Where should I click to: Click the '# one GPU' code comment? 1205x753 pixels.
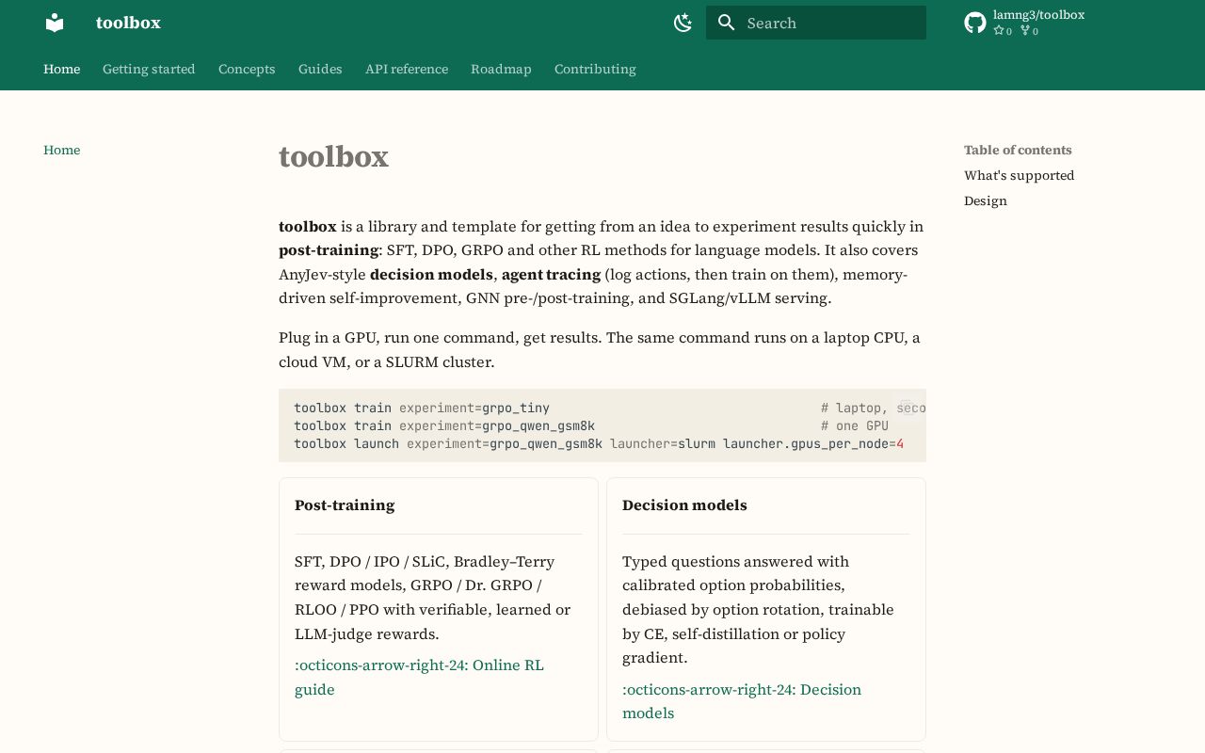point(855,425)
